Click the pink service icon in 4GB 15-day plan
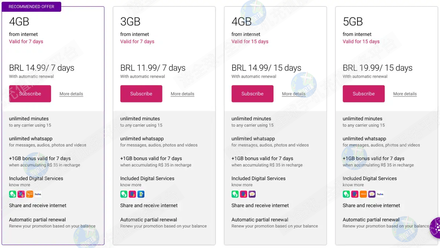This screenshot has height=248, width=440. [x=243, y=194]
